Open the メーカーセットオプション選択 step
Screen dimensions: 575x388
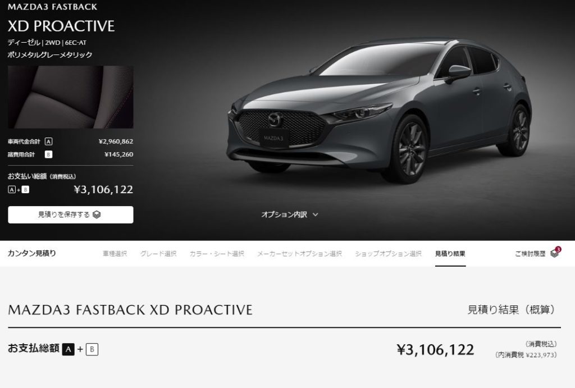coord(299,254)
